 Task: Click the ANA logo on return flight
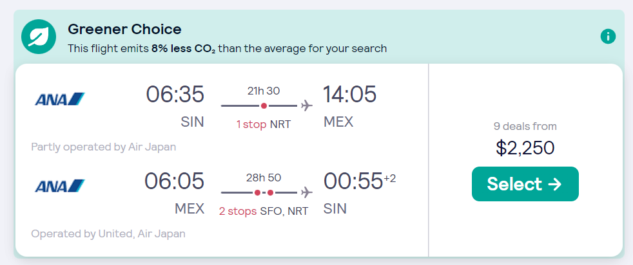point(60,186)
